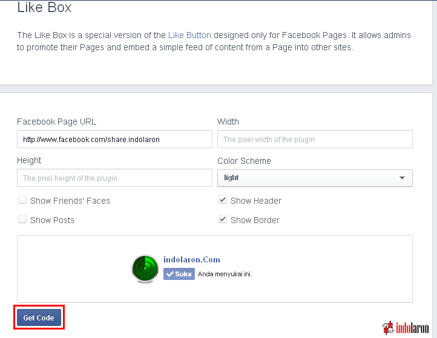This screenshot has height=338, width=437.
Task: Enable Show Friends' Faces checkbox
Action: pyautogui.click(x=22, y=200)
